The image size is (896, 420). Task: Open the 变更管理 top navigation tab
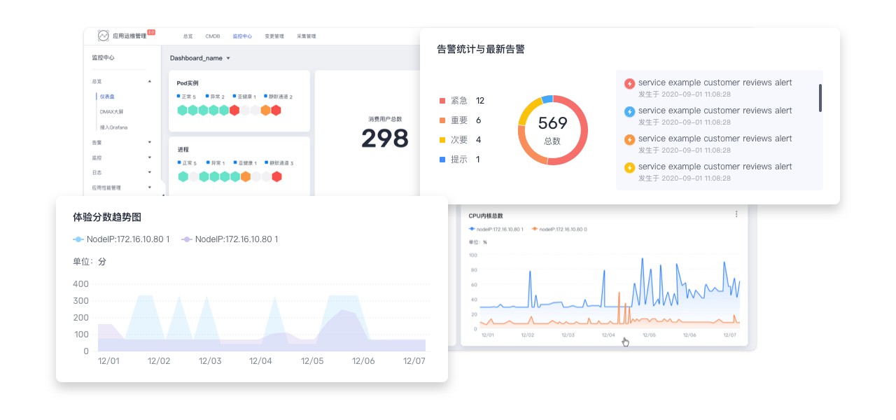pyautogui.click(x=274, y=36)
